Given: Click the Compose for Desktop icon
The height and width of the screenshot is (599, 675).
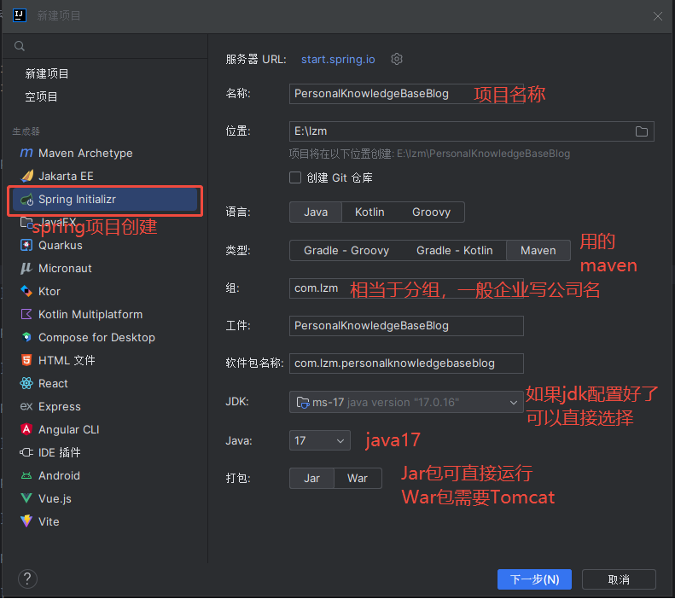Looking at the screenshot, I should pos(26,337).
